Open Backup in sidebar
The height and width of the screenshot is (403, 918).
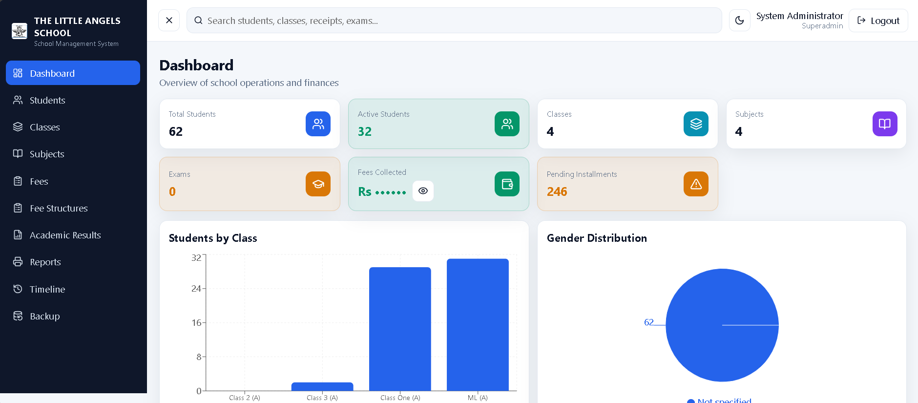(x=73, y=316)
